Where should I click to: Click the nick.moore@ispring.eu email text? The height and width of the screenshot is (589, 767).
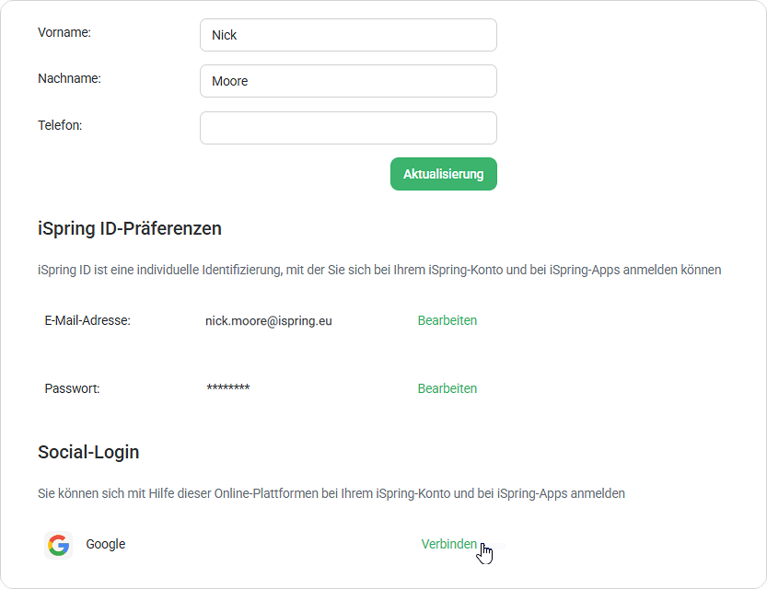point(269,320)
